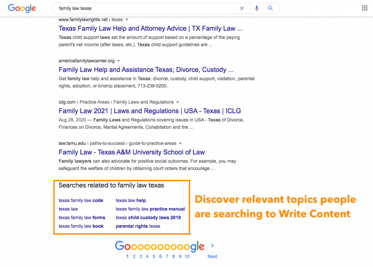
Task: Click the Google logo in the header
Action: coord(22,8)
